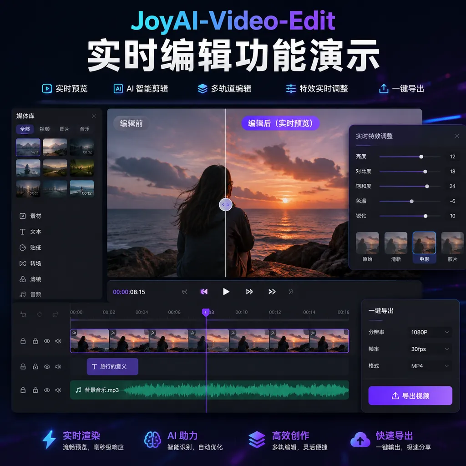Apply the 清新 fresh filter preset

pos(396,247)
